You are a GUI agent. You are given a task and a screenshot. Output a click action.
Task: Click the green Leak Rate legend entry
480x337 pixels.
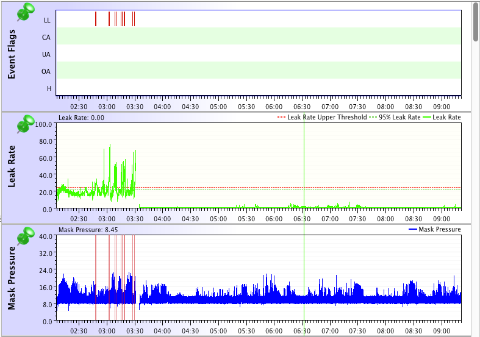[442, 117]
